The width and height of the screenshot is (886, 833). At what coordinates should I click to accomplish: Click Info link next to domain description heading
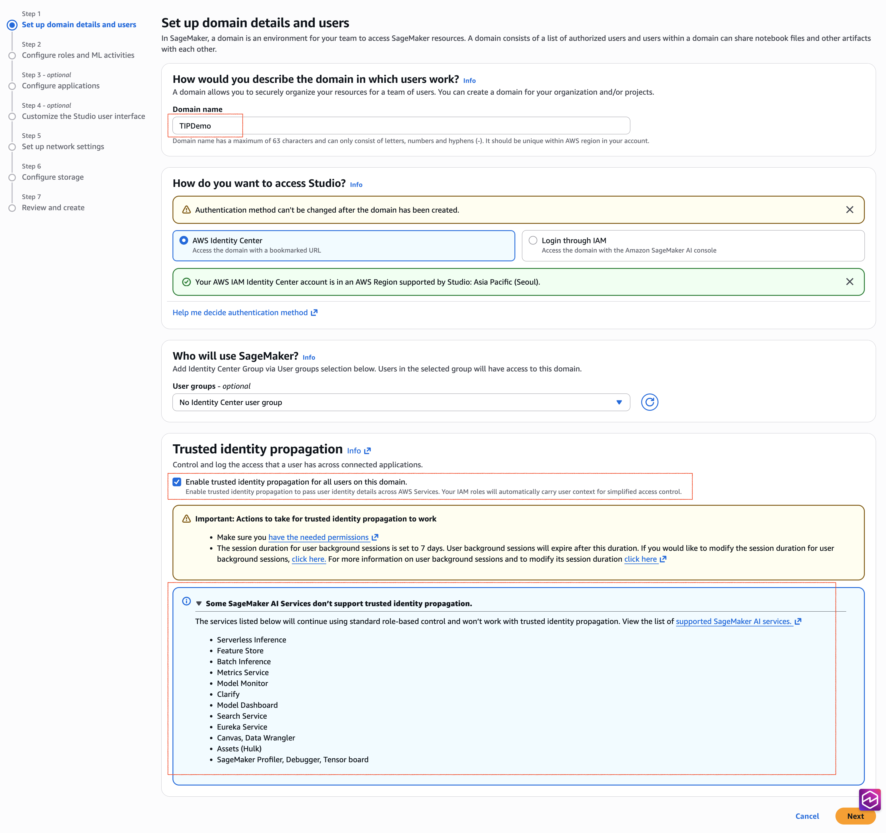(469, 81)
